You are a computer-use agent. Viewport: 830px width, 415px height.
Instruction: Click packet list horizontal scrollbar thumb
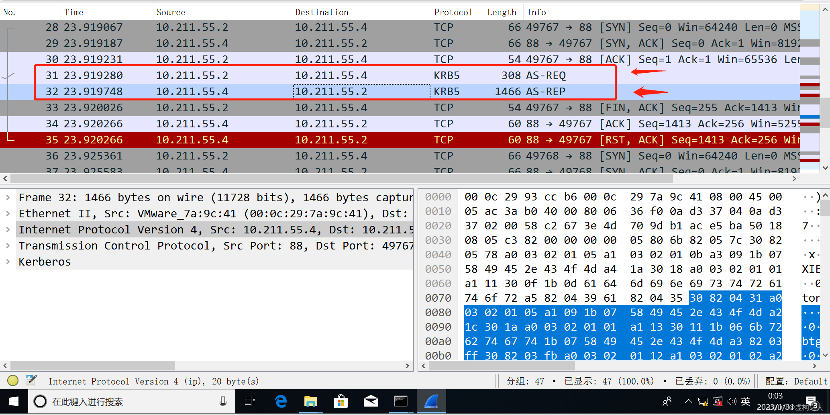tap(341, 178)
